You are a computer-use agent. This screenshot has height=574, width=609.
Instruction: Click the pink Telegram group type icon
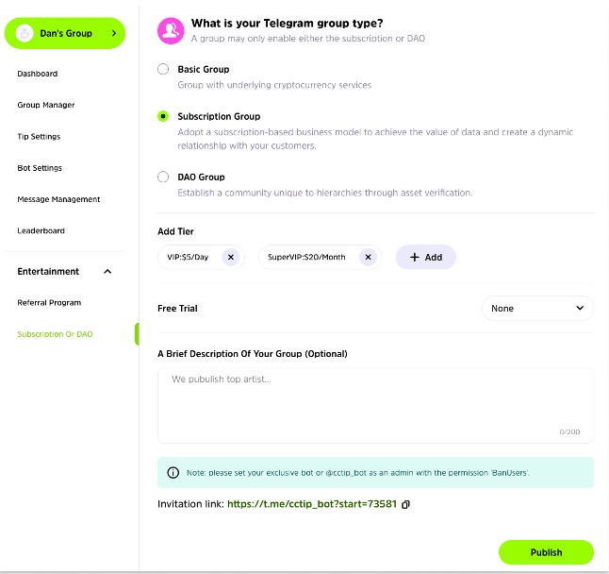(170, 31)
